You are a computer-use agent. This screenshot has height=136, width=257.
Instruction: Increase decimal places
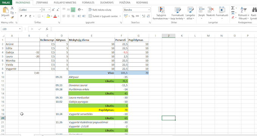[x=144, y=16]
